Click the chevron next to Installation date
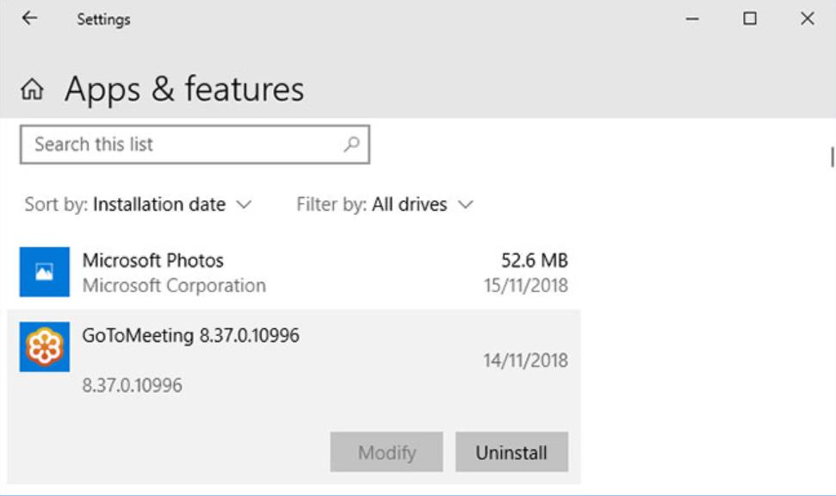 [244, 205]
